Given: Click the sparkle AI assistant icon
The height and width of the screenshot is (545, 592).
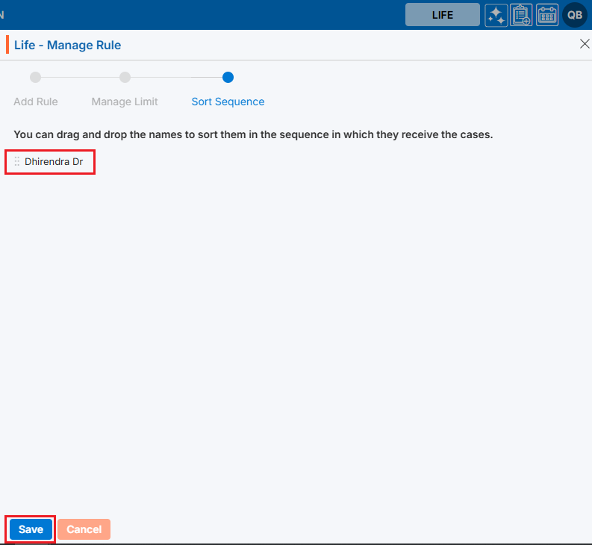Looking at the screenshot, I should click(496, 15).
